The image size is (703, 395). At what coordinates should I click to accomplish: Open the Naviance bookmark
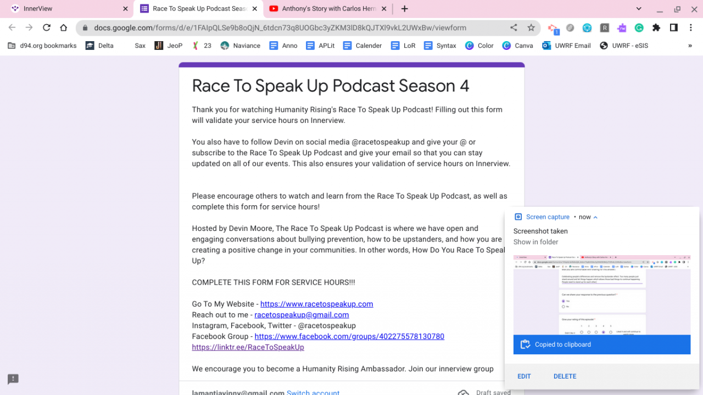tap(240, 46)
